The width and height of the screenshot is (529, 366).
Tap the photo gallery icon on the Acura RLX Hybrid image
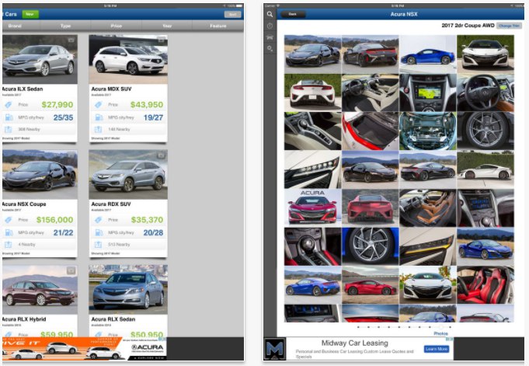pos(71,270)
